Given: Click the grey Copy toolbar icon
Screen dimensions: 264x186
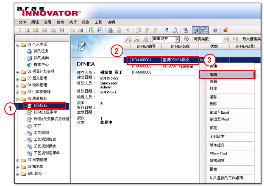Looking at the screenshot, I should pyautogui.click(x=72, y=30).
